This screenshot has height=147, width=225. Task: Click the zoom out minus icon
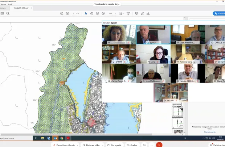98,13
